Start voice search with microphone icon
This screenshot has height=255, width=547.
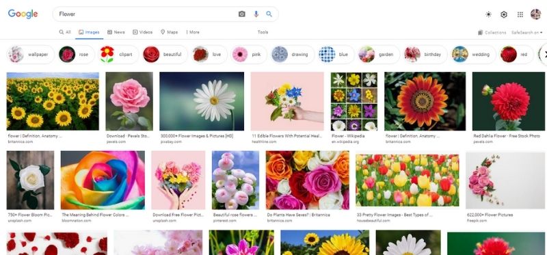[256, 14]
